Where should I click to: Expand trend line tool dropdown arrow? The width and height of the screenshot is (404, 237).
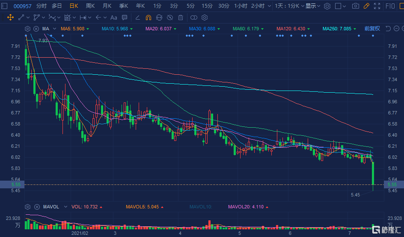coord(28,18)
